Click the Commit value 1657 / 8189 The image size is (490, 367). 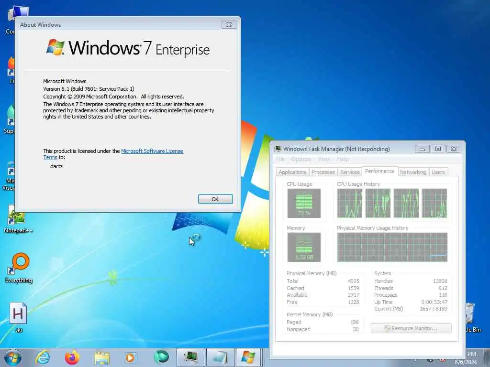433,309
